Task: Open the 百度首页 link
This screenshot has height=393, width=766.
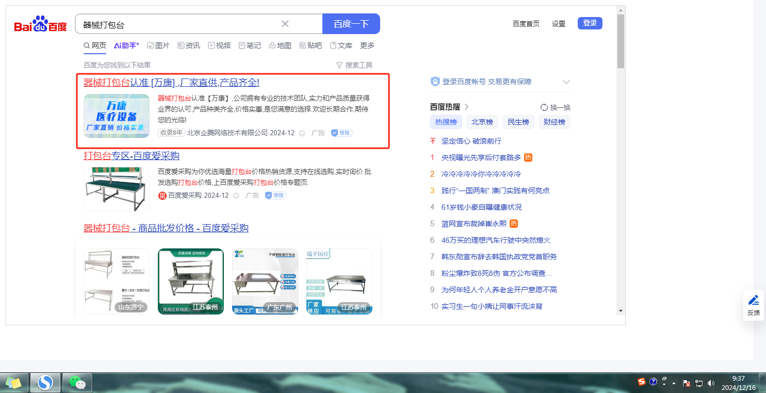Action: (x=526, y=24)
